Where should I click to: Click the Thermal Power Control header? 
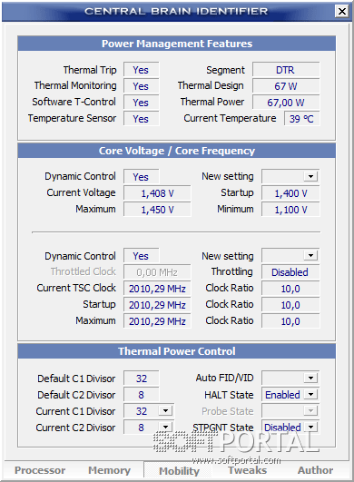pos(177,351)
